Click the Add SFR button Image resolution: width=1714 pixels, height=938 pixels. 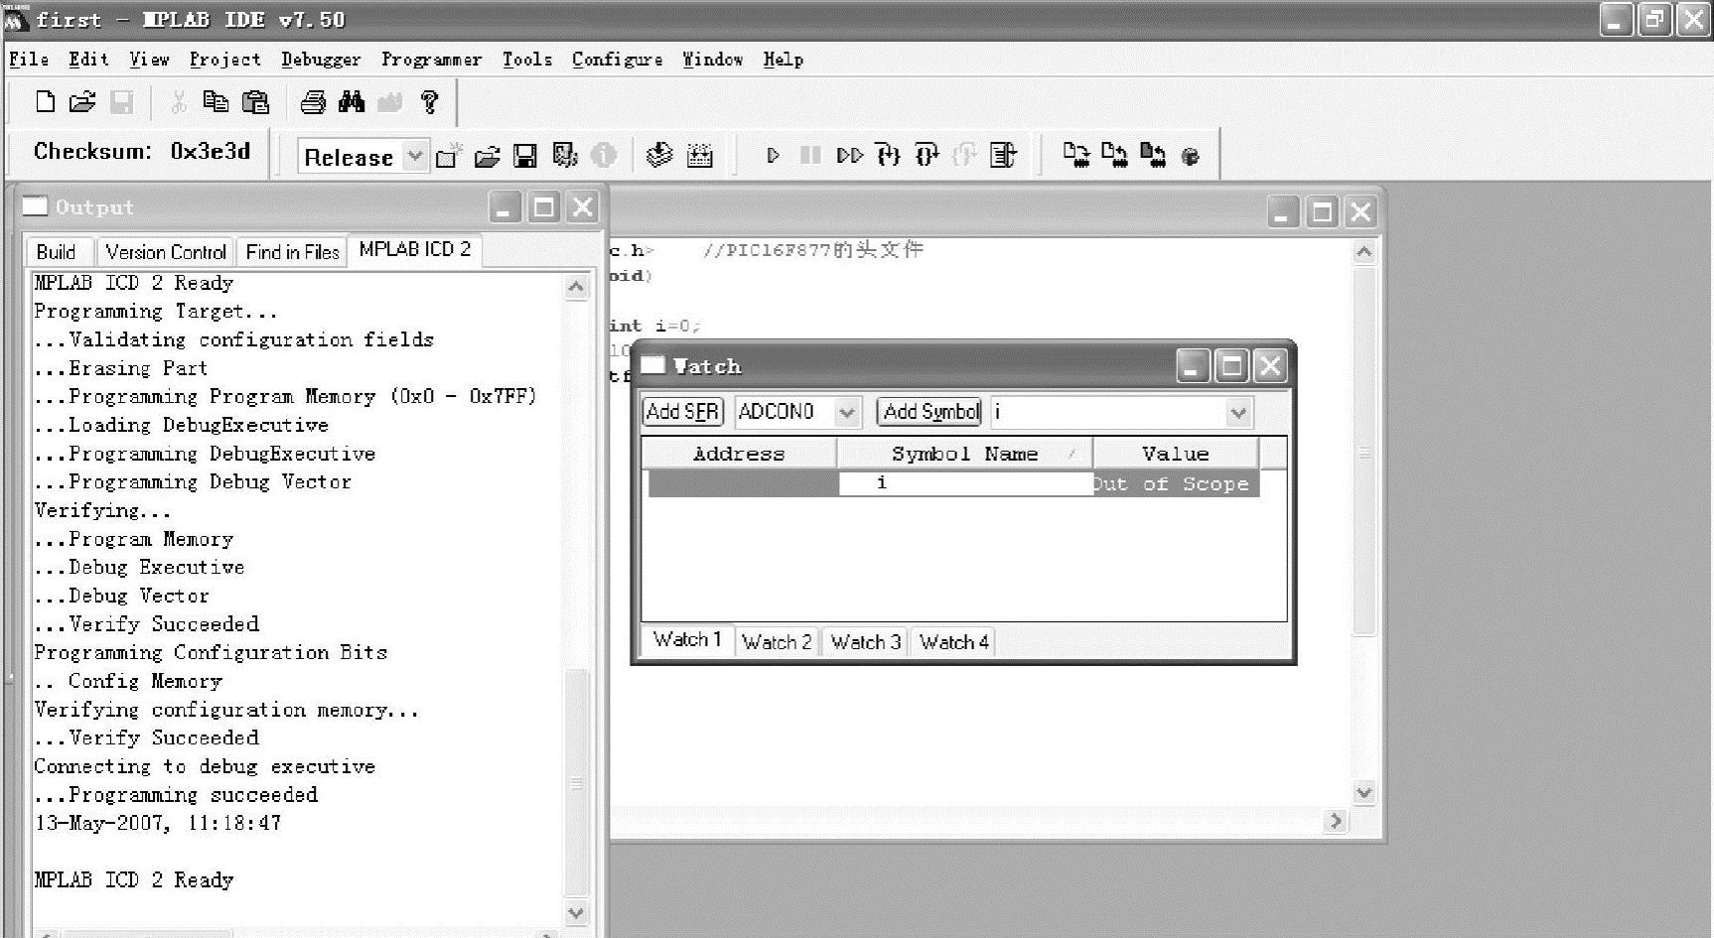point(683,412)
